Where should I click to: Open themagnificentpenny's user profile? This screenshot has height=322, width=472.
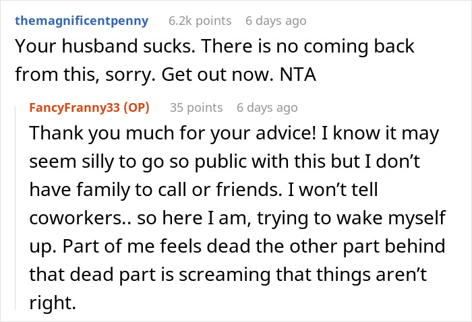point(82,20)
